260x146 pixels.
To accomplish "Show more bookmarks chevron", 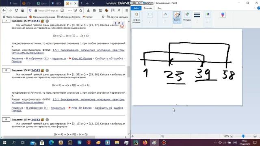I will pos(103,17).
